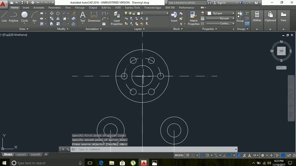Select the Mirror tool in Modify panel
Viewport: 296px width, 166px height.
pyautogui.click(x=58, y=18)
